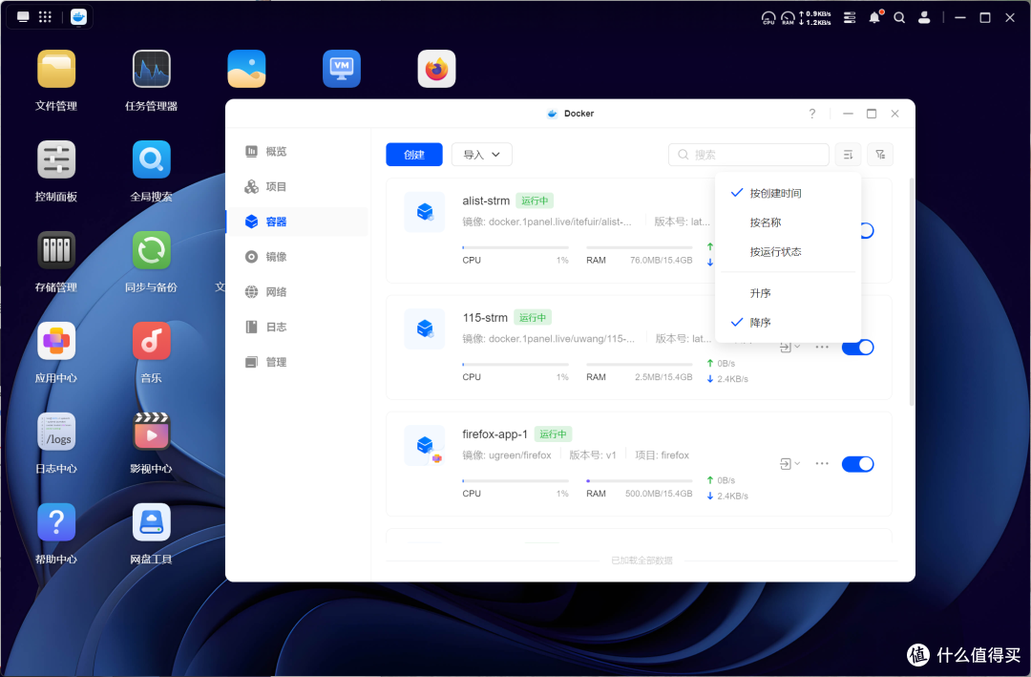
Task: Go to 管理 in Docker sidebar
Action: coord(297,362)
